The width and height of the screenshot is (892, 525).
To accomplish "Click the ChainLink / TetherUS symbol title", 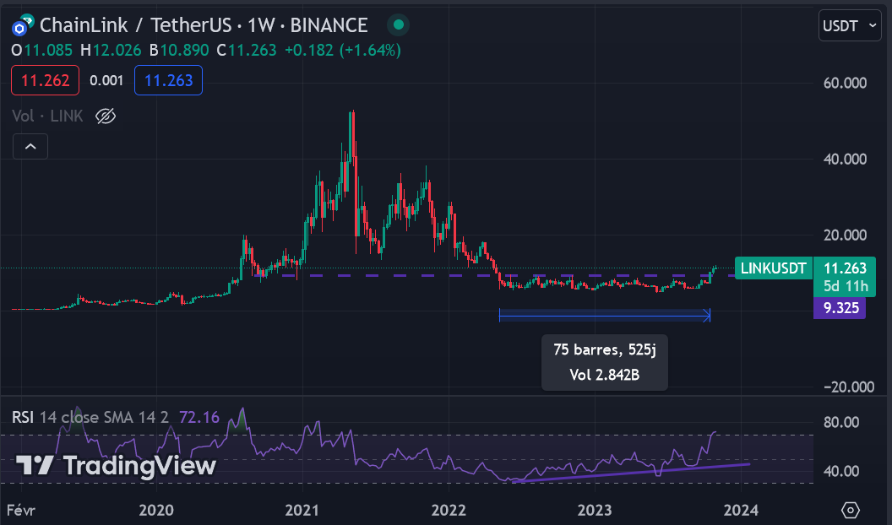I will point(135,25).
